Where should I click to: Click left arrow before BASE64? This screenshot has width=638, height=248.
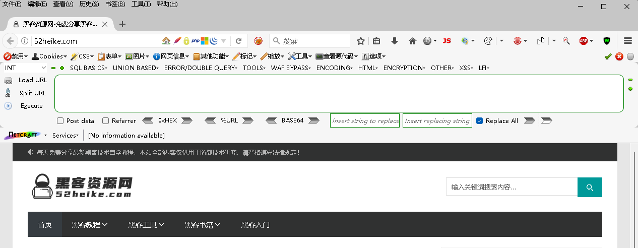click(x=272, y=120)
